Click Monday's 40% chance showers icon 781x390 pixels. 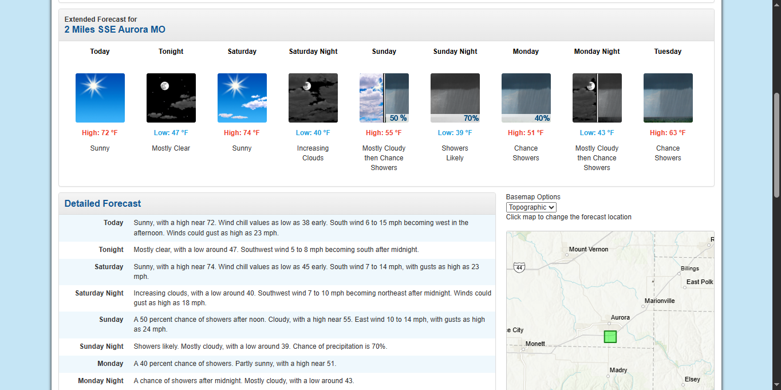526,98
